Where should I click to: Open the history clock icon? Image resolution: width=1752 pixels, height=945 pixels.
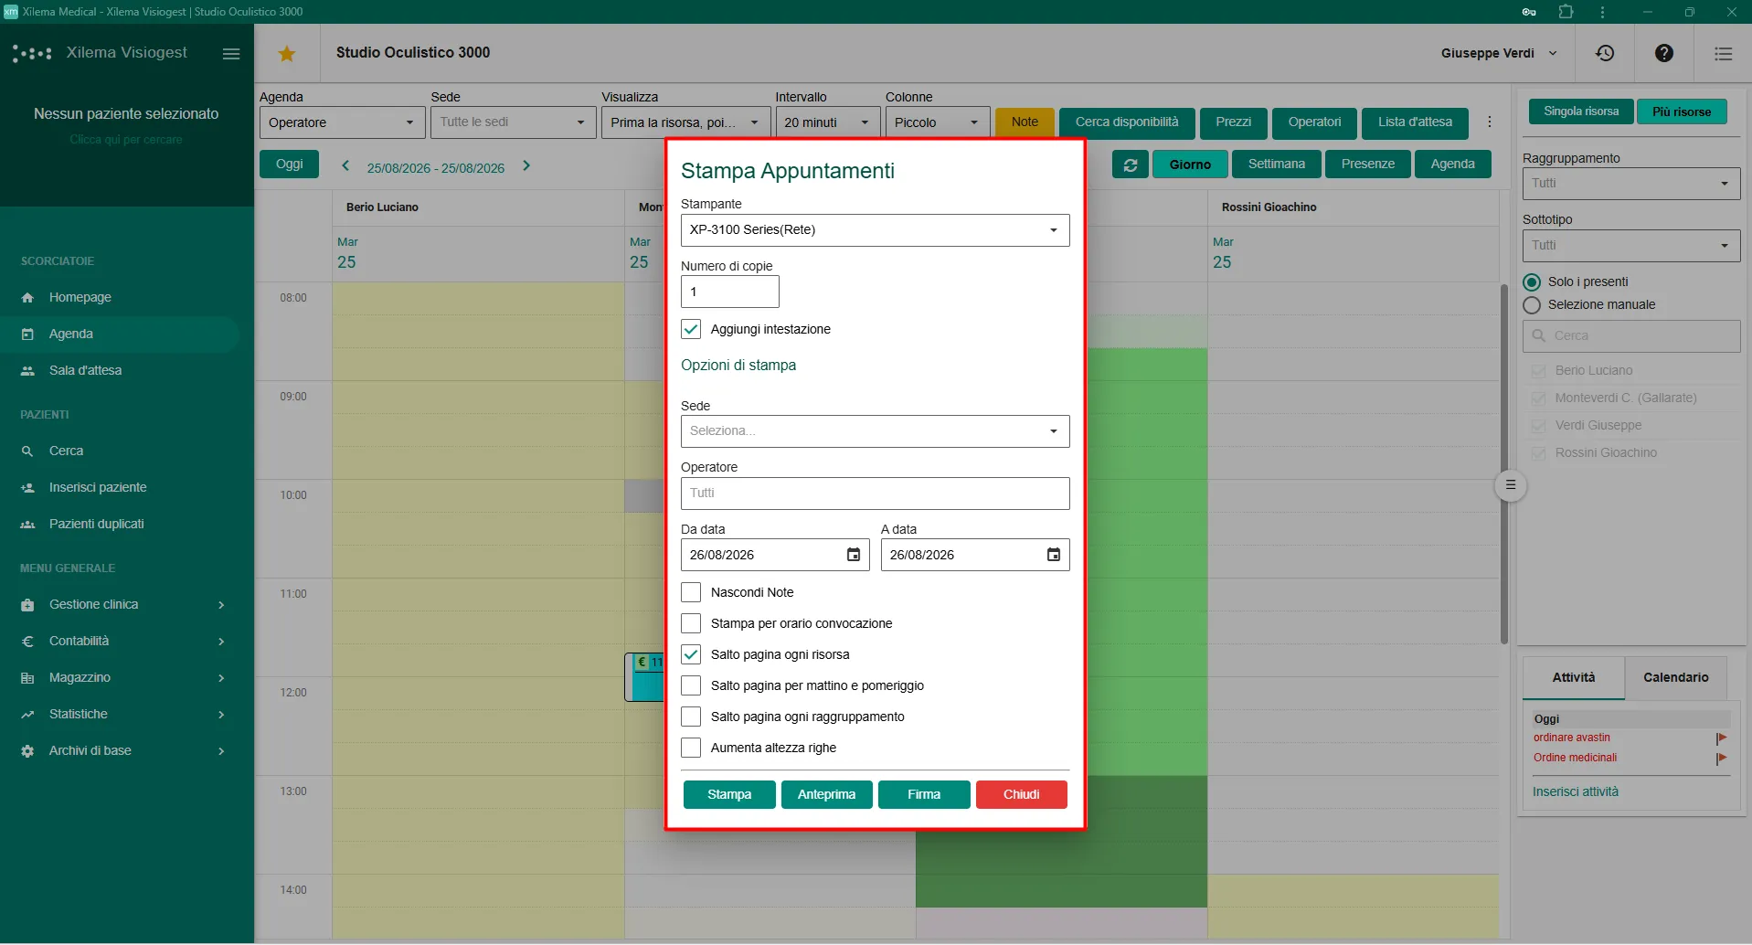coord(1605,53)
